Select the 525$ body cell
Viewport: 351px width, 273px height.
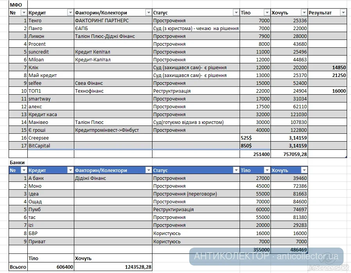pos(255,138)
